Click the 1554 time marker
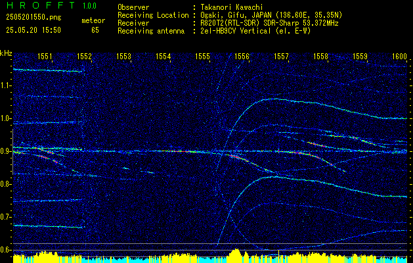Image resolution: width=413 pixels, height=263 pixels. 163,56
